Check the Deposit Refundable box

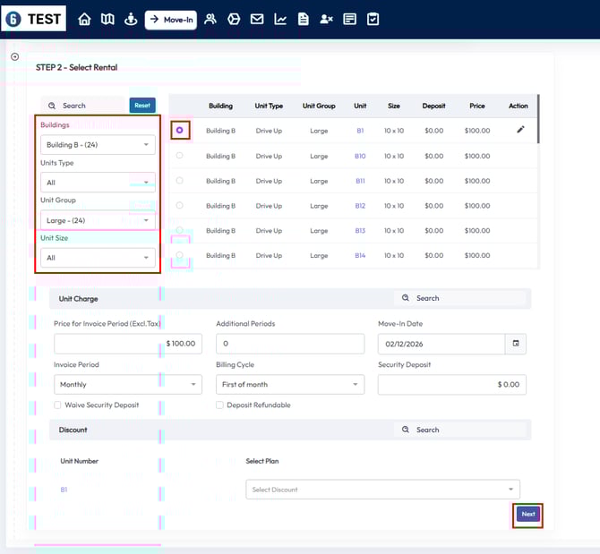coord(220,405)
